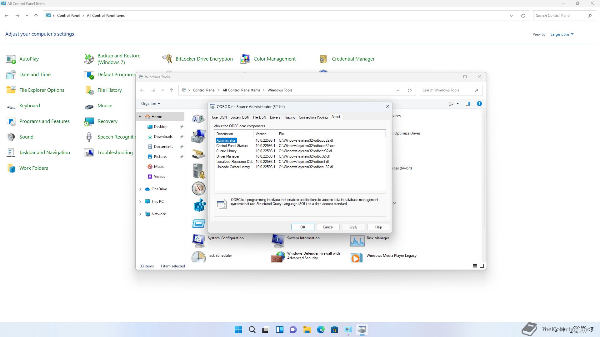Open the View by Large icons dropdown
Viewport: 600px width, 337px height.
tap(562, 34)
